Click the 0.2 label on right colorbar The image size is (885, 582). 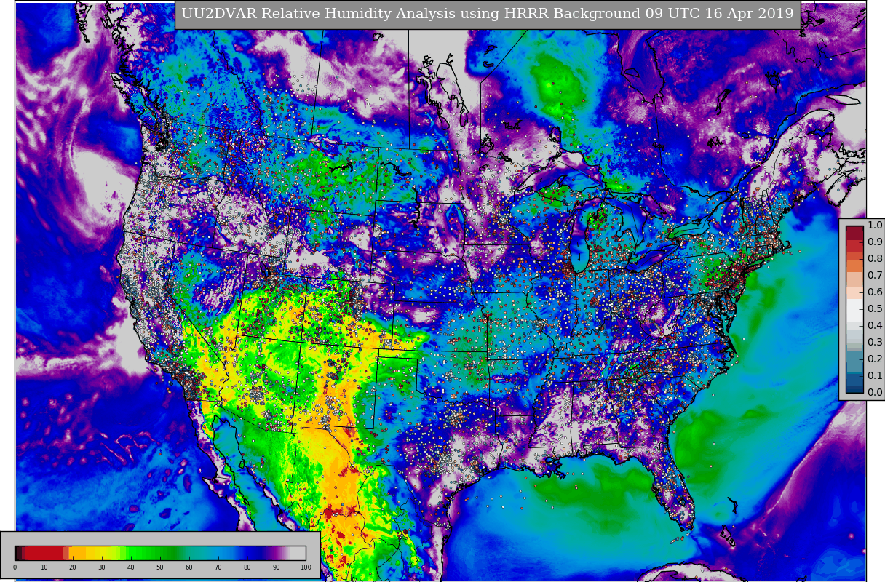pyautogui.click(x=875, y=359)
